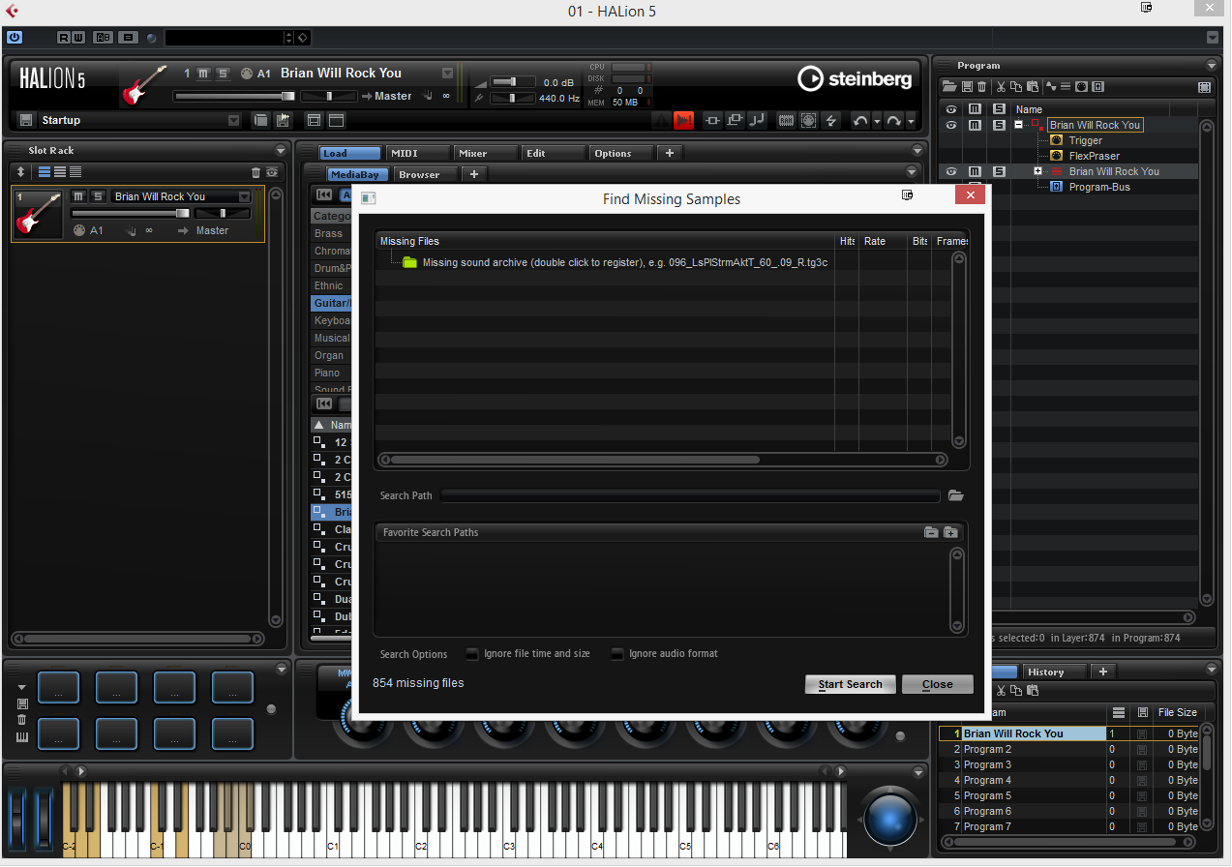
Task: Click the Close button in dialog
Action: pyautogui.click(x=938, y=684)
